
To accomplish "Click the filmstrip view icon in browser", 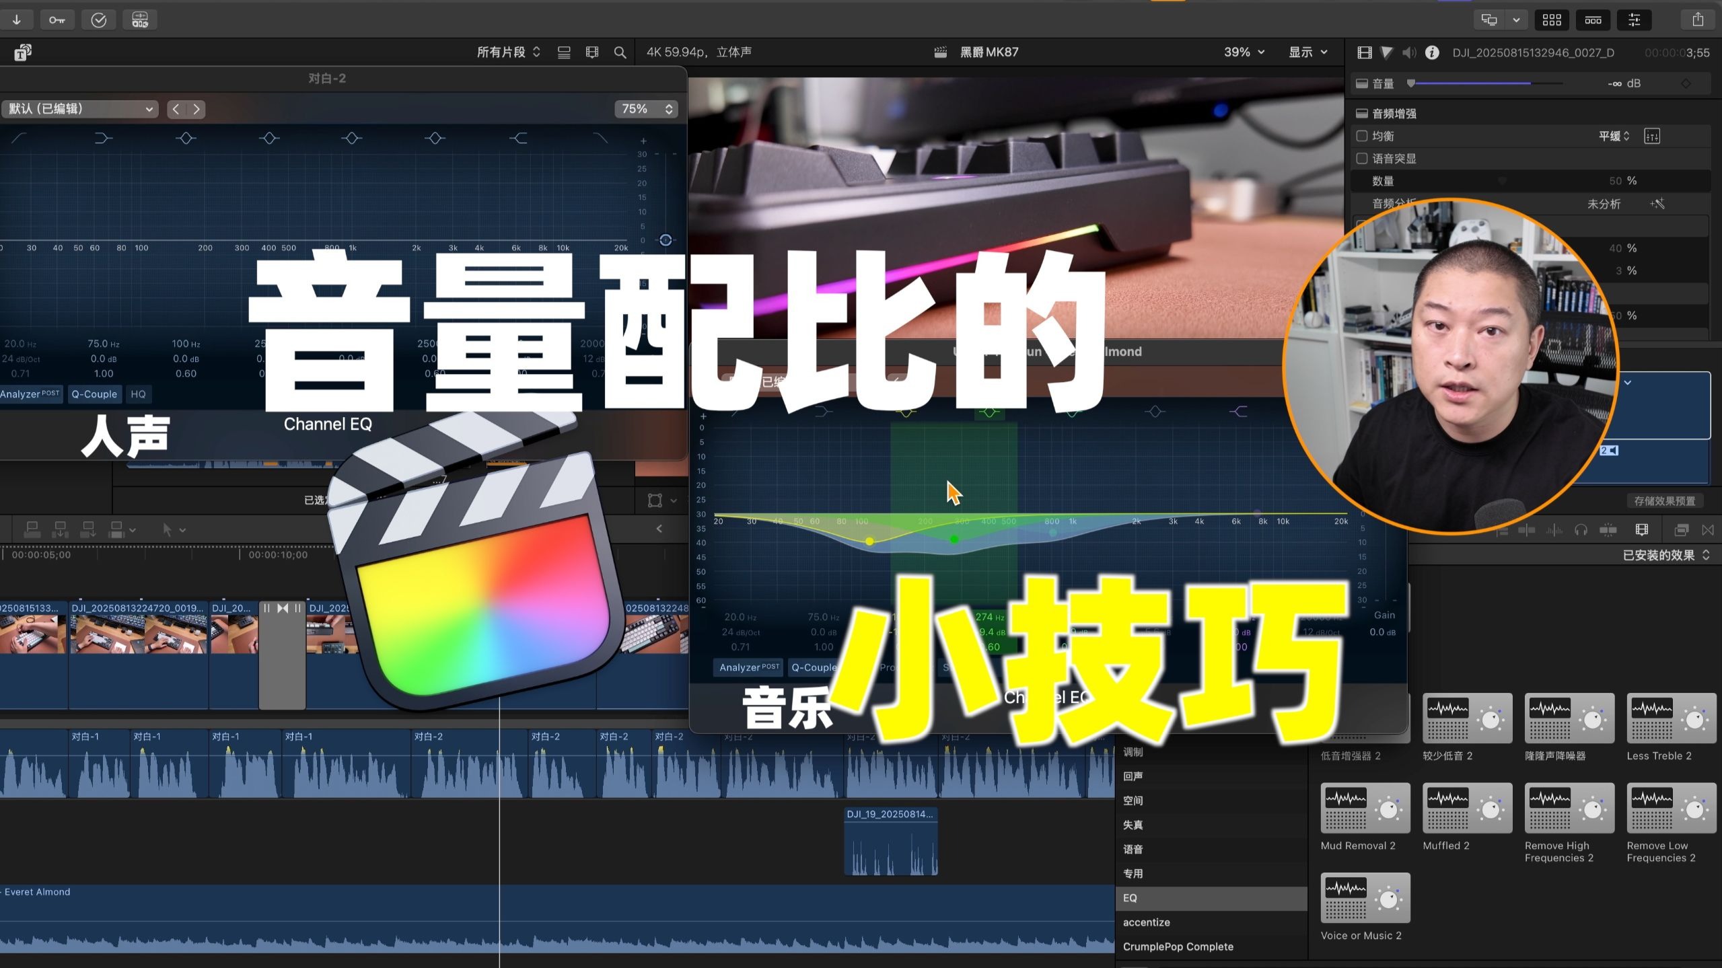I will click(x=592, y=52).
